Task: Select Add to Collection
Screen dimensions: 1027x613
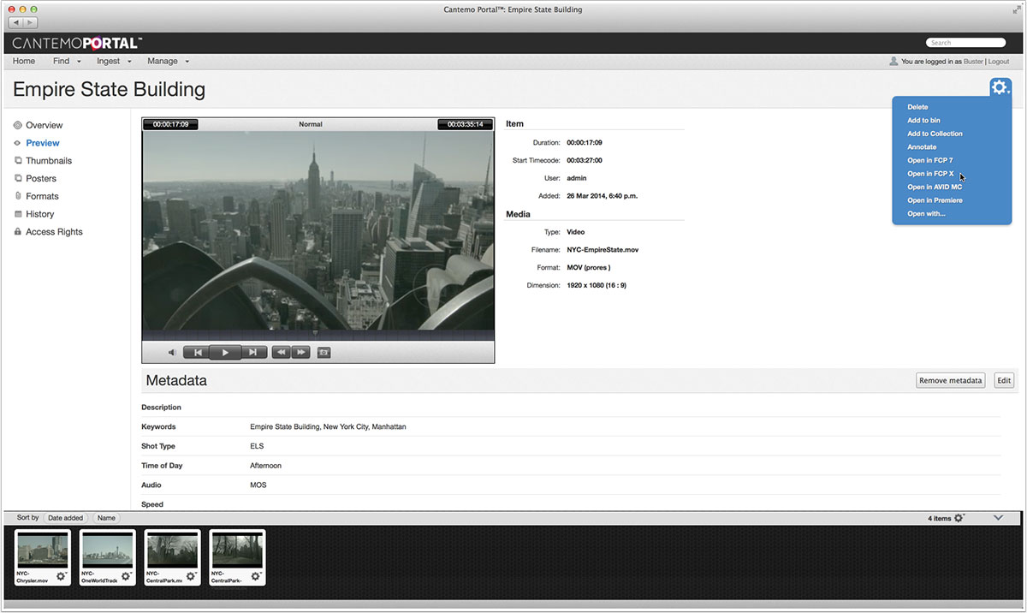Action: click(x=935, y=134)
